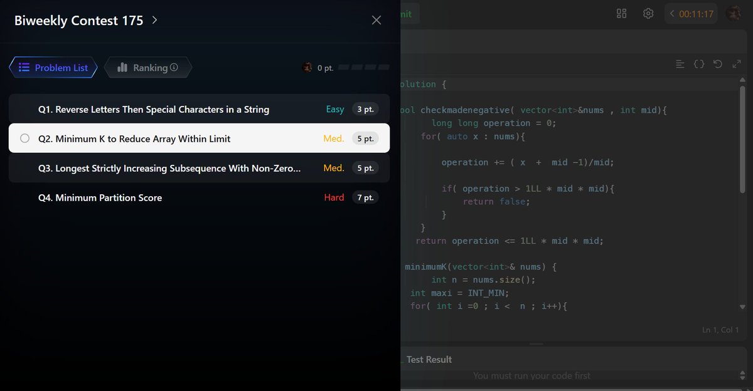Click the Med. difficulty label on Q3
The width and height of the screenshot is (753, 391).
[x=334, y=168]
